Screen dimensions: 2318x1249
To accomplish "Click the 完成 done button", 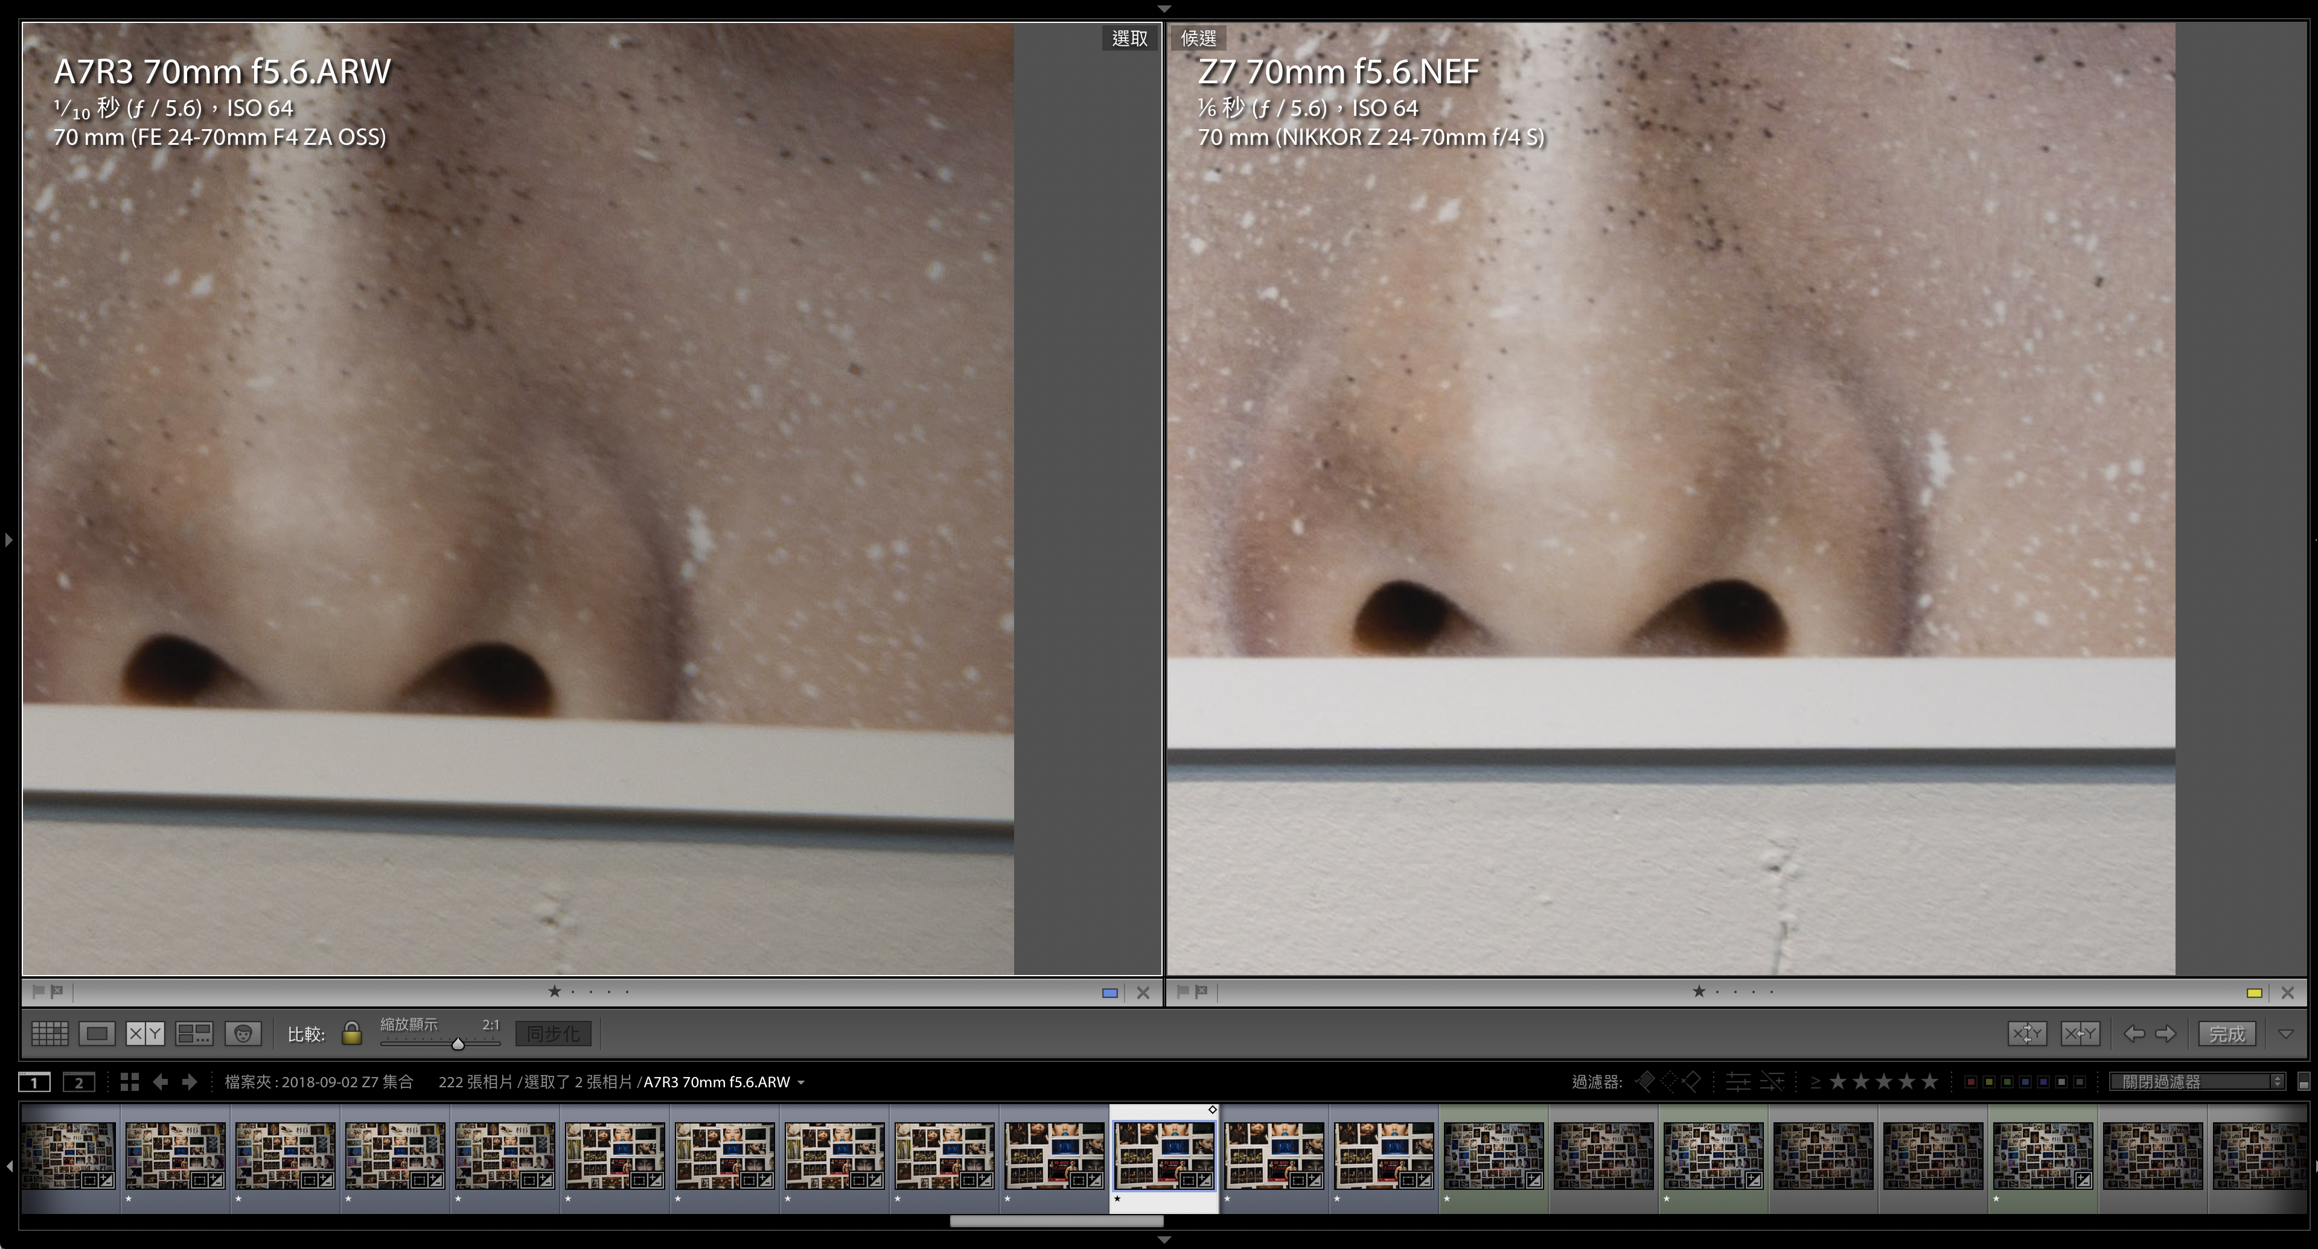I will click(x=2226, y=1034).
